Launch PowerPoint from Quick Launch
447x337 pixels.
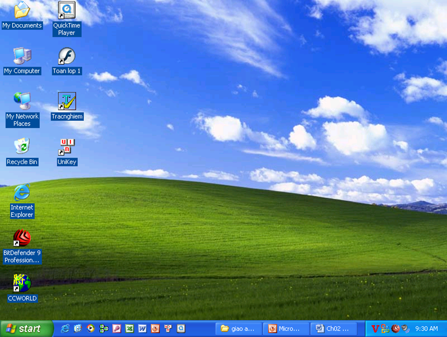coord(155,329)
